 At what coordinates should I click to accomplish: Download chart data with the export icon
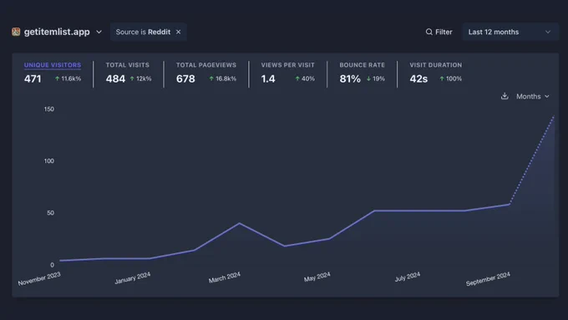pos(505,96)
